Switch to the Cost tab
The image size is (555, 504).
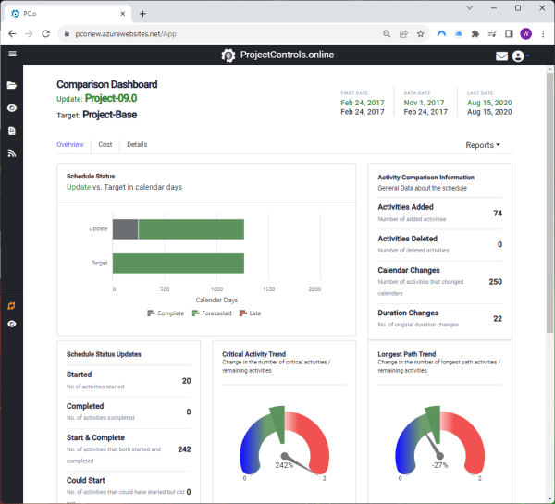[105, 145]
